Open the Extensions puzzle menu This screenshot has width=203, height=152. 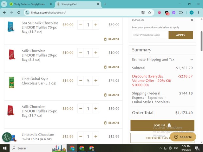(x=181, y=13)
